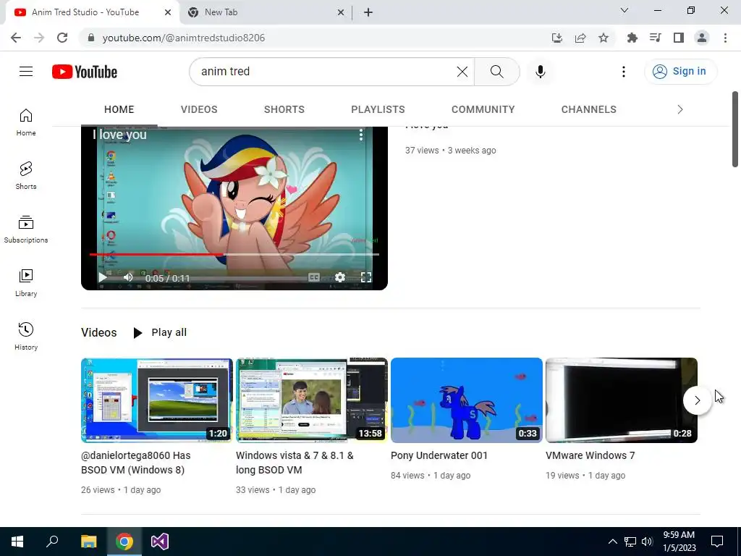741x556 pixels.
Task: Open Windows notification center
Action: pyautogui.click(x=717, y=542)
